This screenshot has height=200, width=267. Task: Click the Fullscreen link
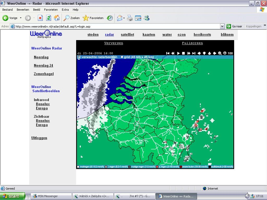coord(192,43)
